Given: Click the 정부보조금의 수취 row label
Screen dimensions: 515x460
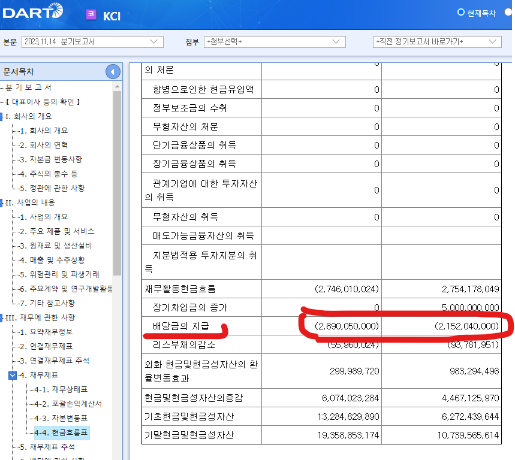Looking at the screenshot, I should click(x=190, y=108).
